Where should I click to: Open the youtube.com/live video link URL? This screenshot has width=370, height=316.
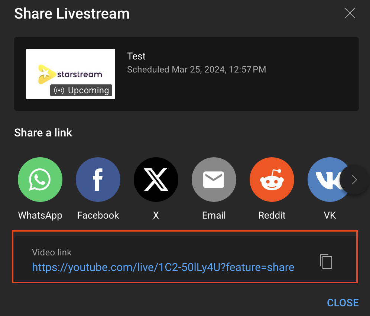(x=163, y=267)
